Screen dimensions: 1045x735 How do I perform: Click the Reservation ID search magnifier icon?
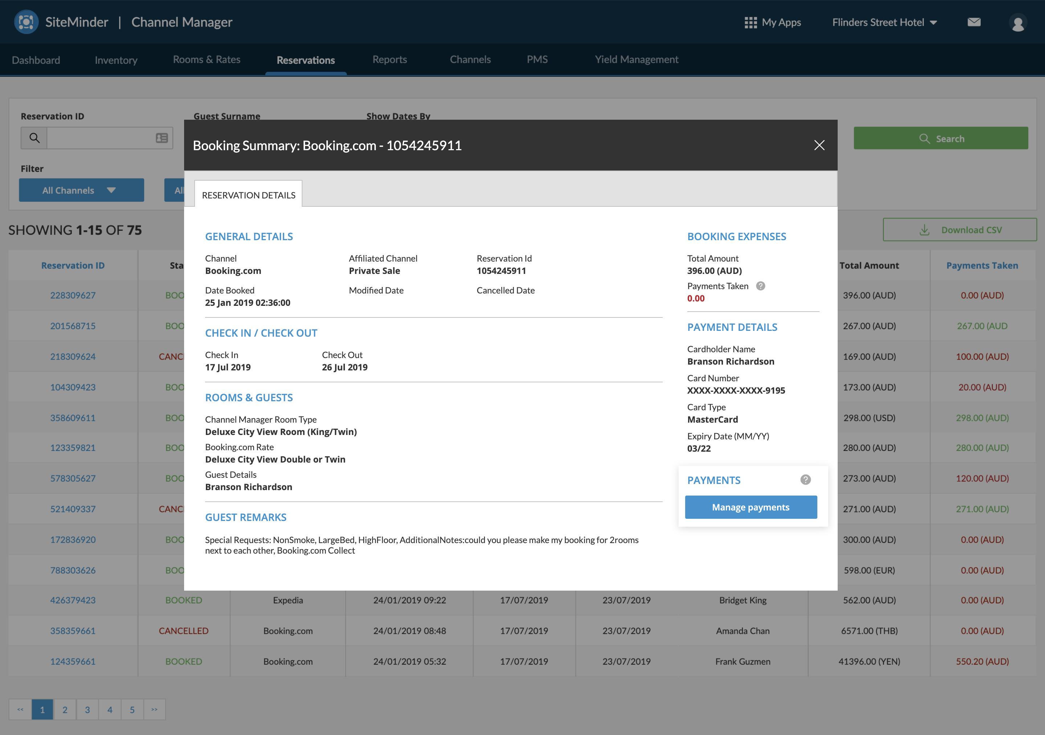click(34, 138)
